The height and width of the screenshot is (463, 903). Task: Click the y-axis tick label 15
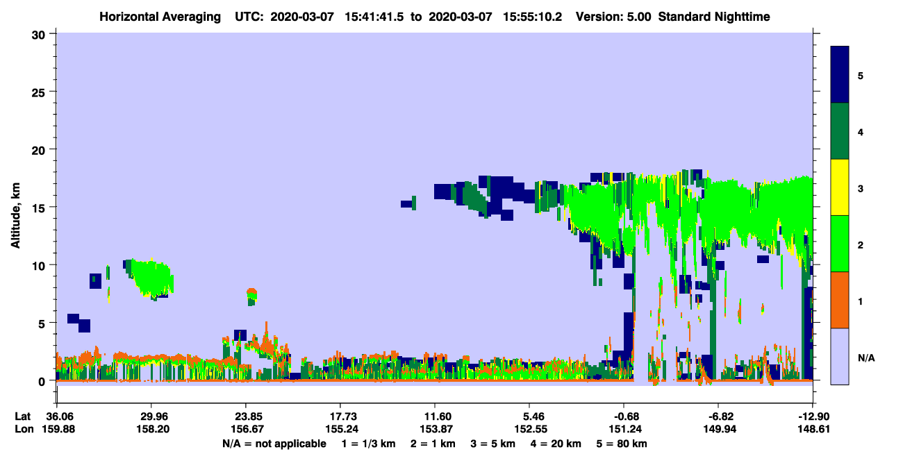point(40,208)
